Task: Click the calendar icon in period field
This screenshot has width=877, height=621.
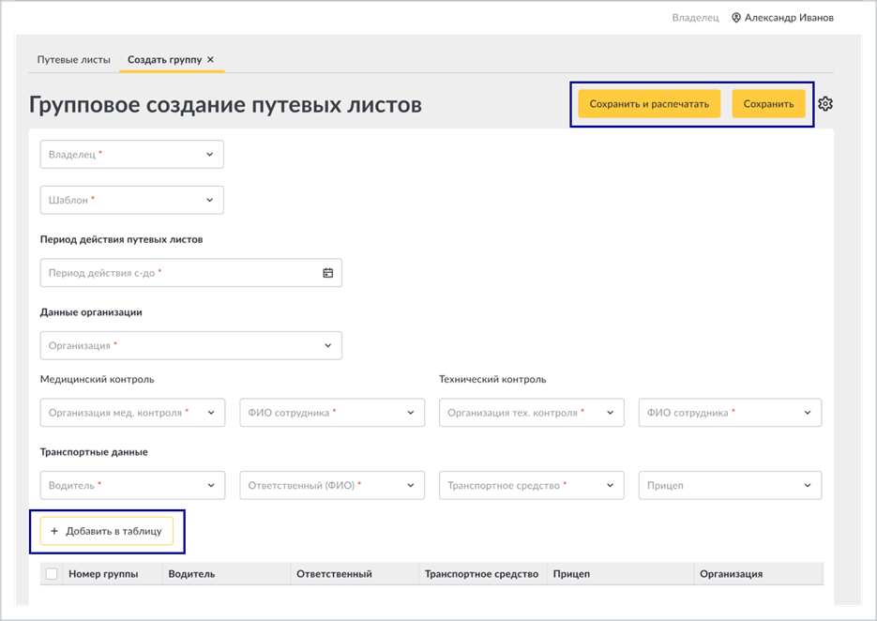Action: pyautogui.click(x=327, y=273)
